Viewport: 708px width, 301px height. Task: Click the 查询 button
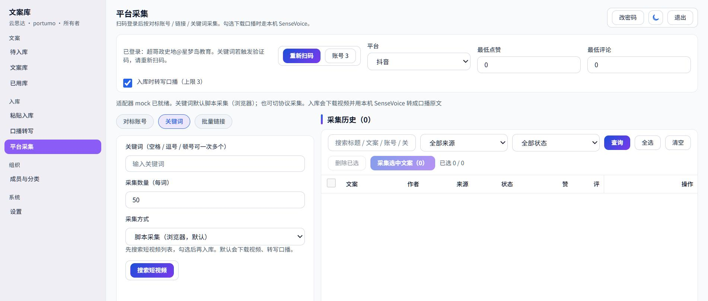617,143
